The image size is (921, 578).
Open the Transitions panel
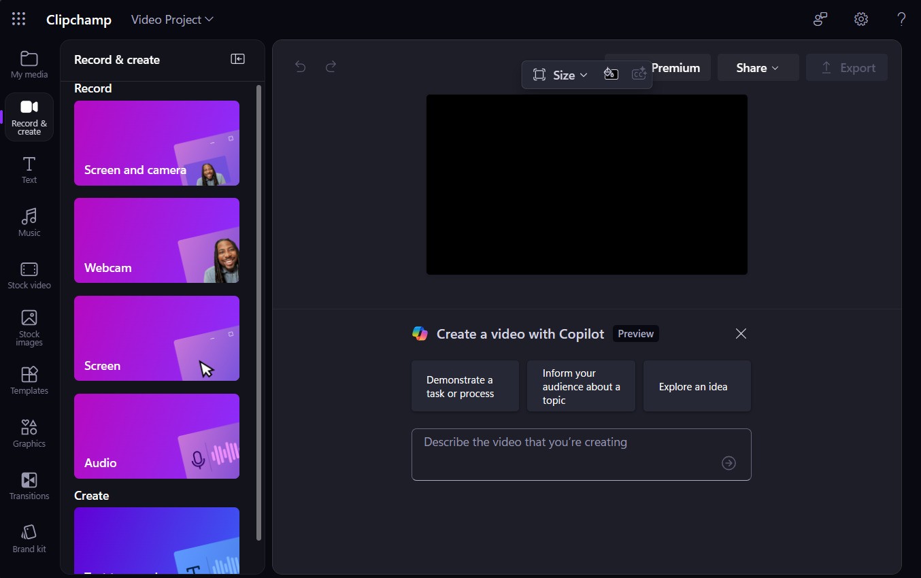point(29,486)
